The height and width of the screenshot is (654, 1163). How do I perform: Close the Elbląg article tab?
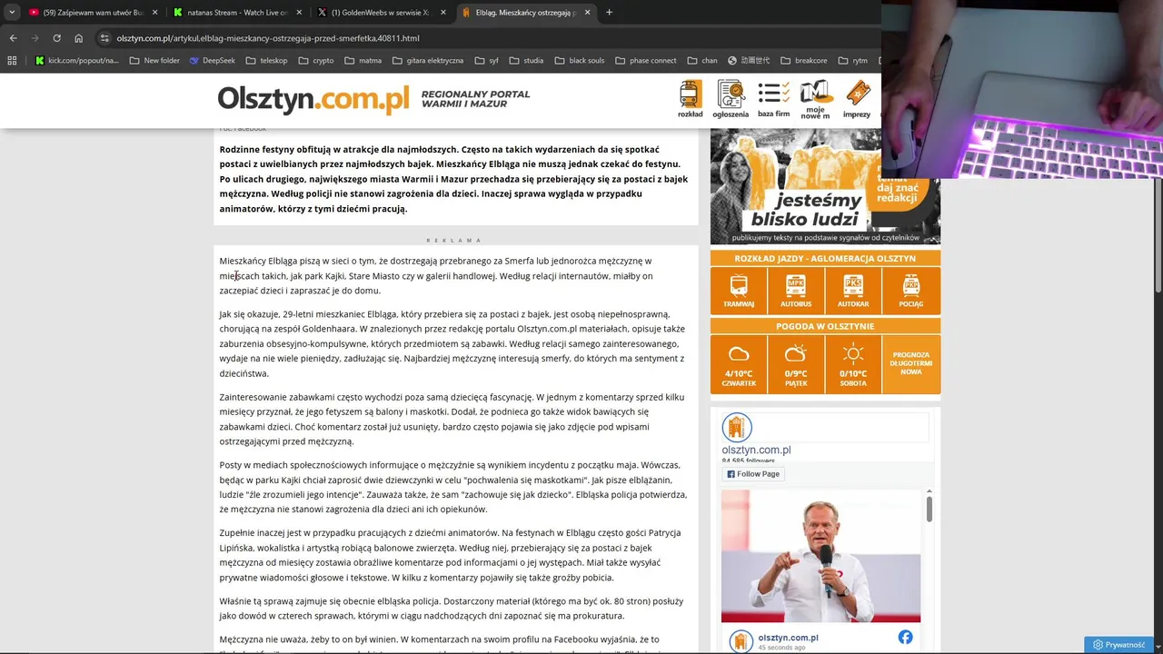(587, 13)
